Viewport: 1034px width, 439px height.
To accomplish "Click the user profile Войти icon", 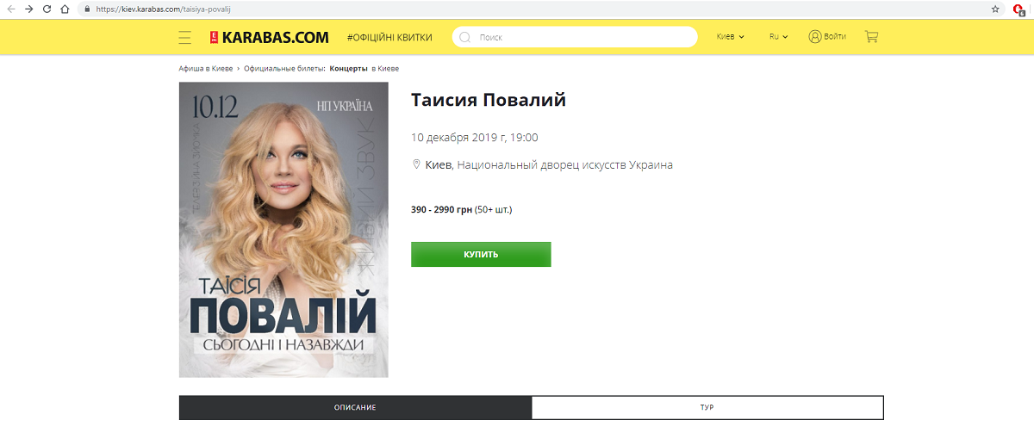I will point(815,37).
